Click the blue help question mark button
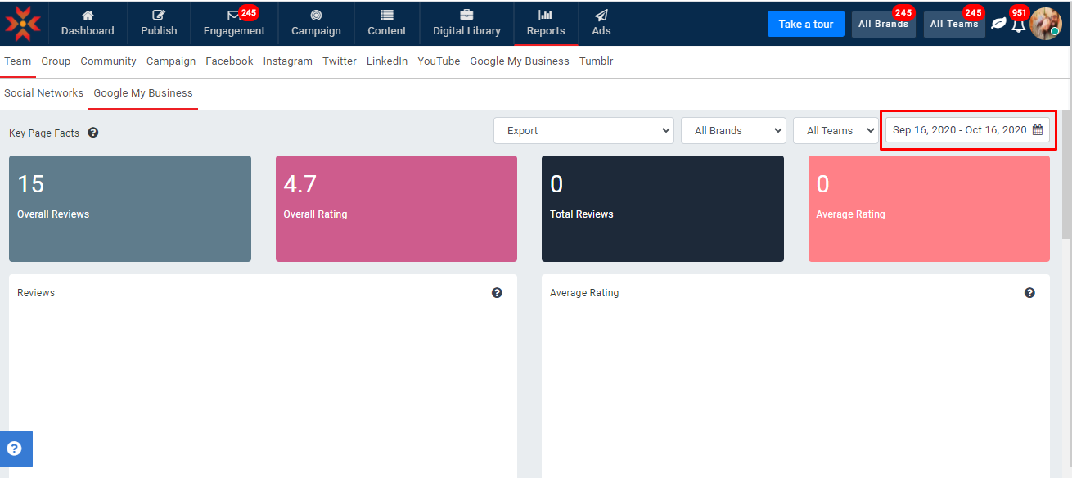Image resolution: width=1072 pixels, height=478 pixels. click(x=16, y=449)
